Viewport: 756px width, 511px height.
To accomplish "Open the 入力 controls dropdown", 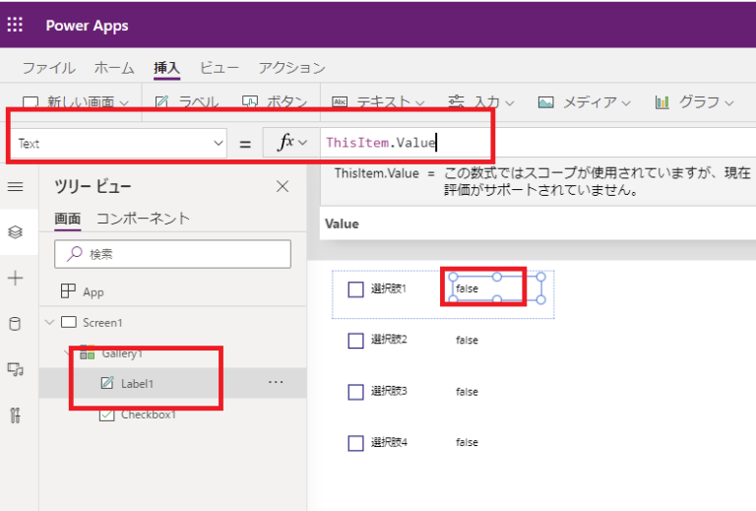I will 481,102.
